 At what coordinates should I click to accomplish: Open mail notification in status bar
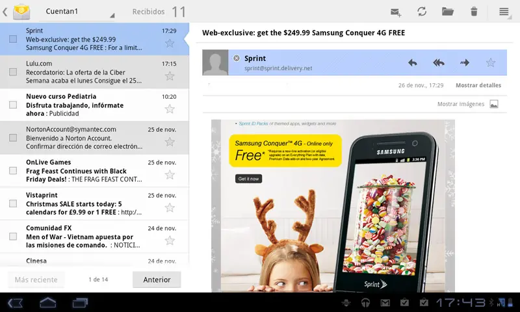[x=385, y=302]
